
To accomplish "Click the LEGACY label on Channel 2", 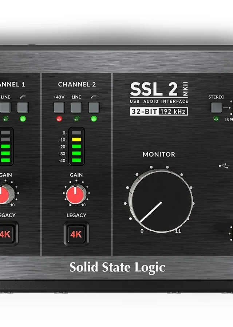I will [x=76, y=215].
